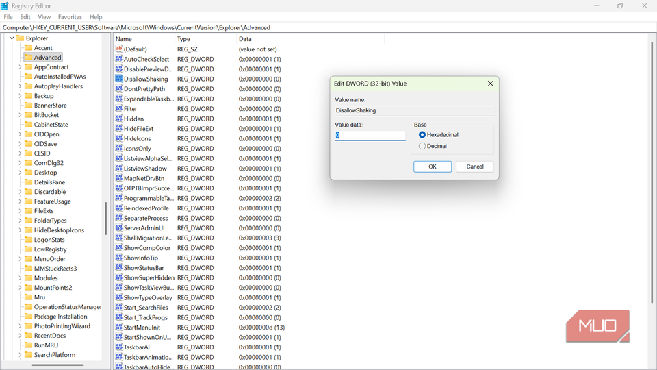The image size is (657, 370).
Task: Click the MapNetDrvBtn DWORD icon
Action: (x=119, y=178)
